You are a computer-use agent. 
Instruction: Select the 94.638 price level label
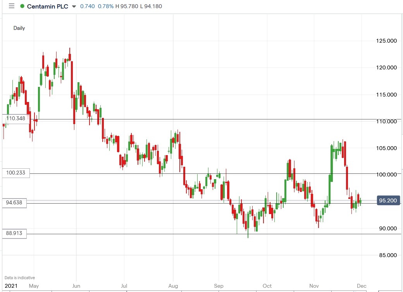pyautogui.click(x=14, y=203)
